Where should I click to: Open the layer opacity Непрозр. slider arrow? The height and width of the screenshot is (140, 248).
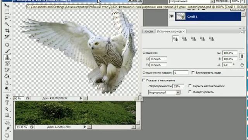pos(242,1)
